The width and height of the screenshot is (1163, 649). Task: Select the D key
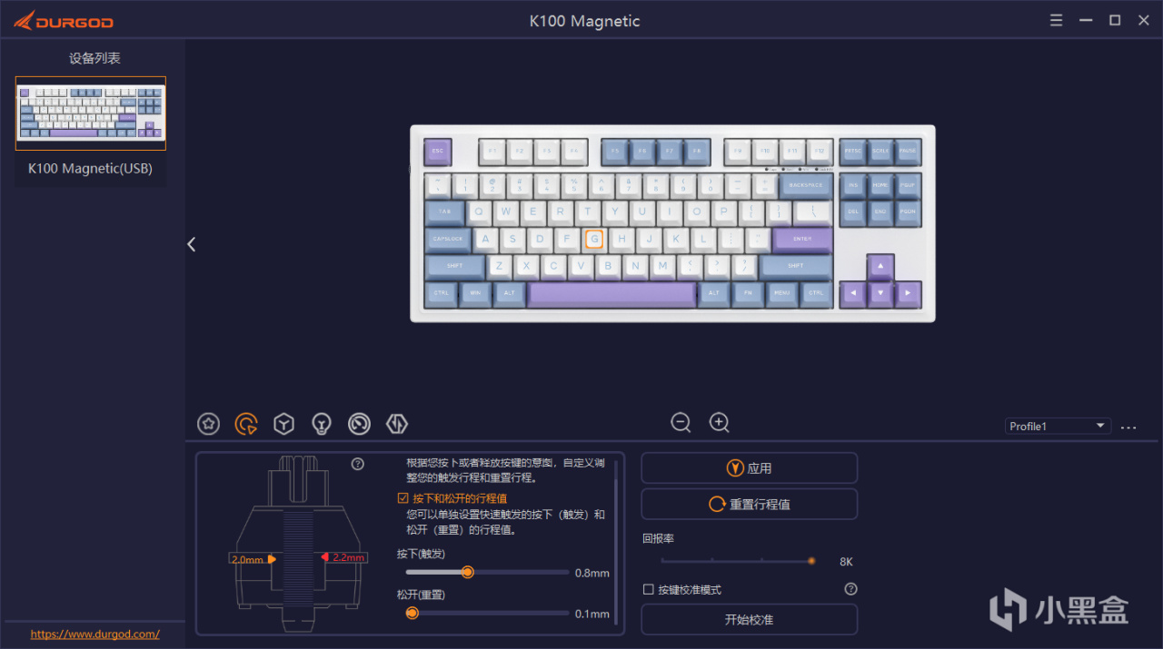(540, 240)
